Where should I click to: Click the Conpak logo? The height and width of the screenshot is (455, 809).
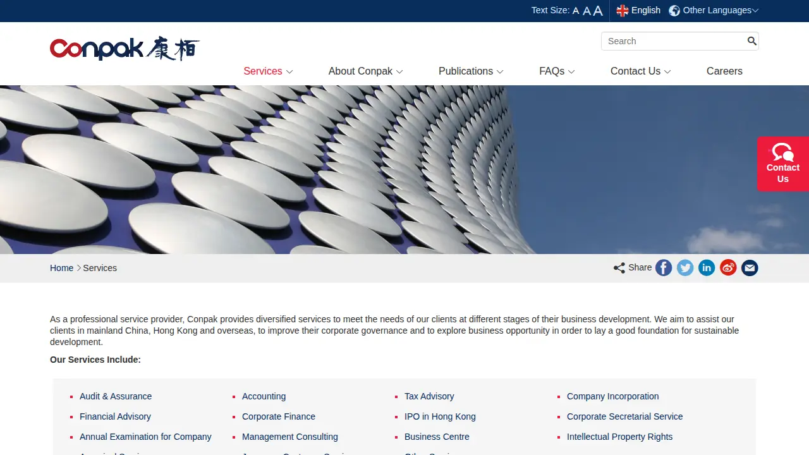pyautogui.click(x=125, y=49)
